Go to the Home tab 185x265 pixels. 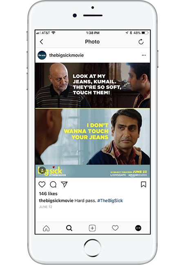coord(46,228)
